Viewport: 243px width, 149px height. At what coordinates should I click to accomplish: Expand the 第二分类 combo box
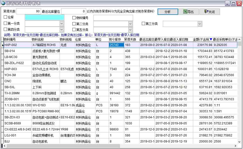tap(130, 24)
